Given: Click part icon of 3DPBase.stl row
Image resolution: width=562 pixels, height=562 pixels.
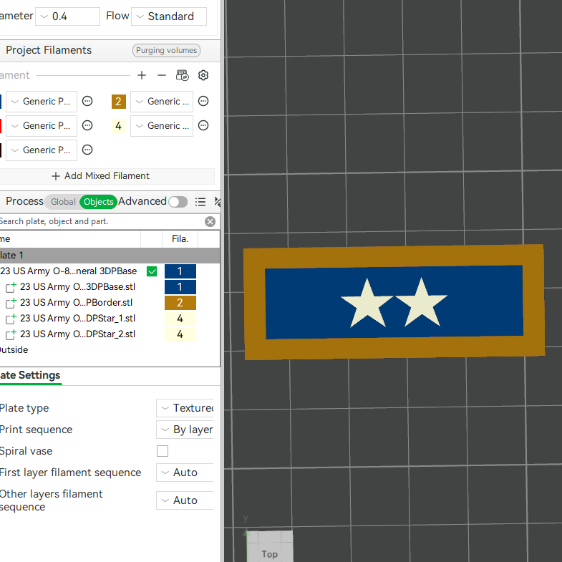Looking at the screenshot, I should point(11,287).
